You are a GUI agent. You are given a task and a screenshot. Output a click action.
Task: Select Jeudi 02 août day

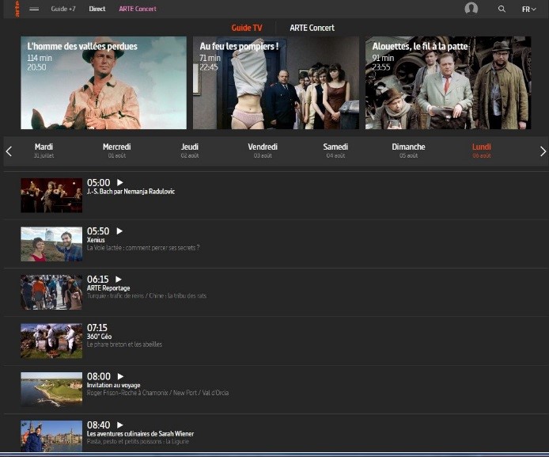coord(190,150)
